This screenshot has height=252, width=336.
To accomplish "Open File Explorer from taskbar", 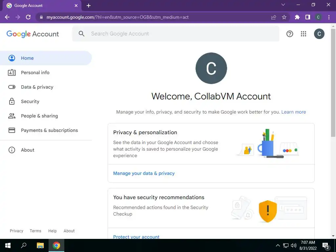I will coord(40,245).
